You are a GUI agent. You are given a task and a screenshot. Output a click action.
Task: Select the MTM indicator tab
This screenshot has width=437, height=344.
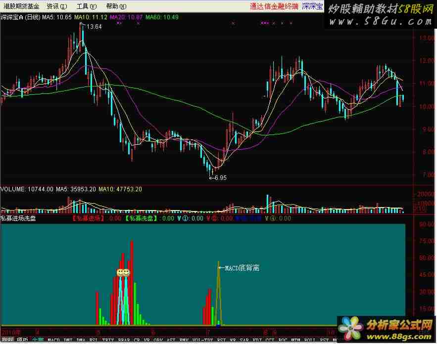[295, 340]
